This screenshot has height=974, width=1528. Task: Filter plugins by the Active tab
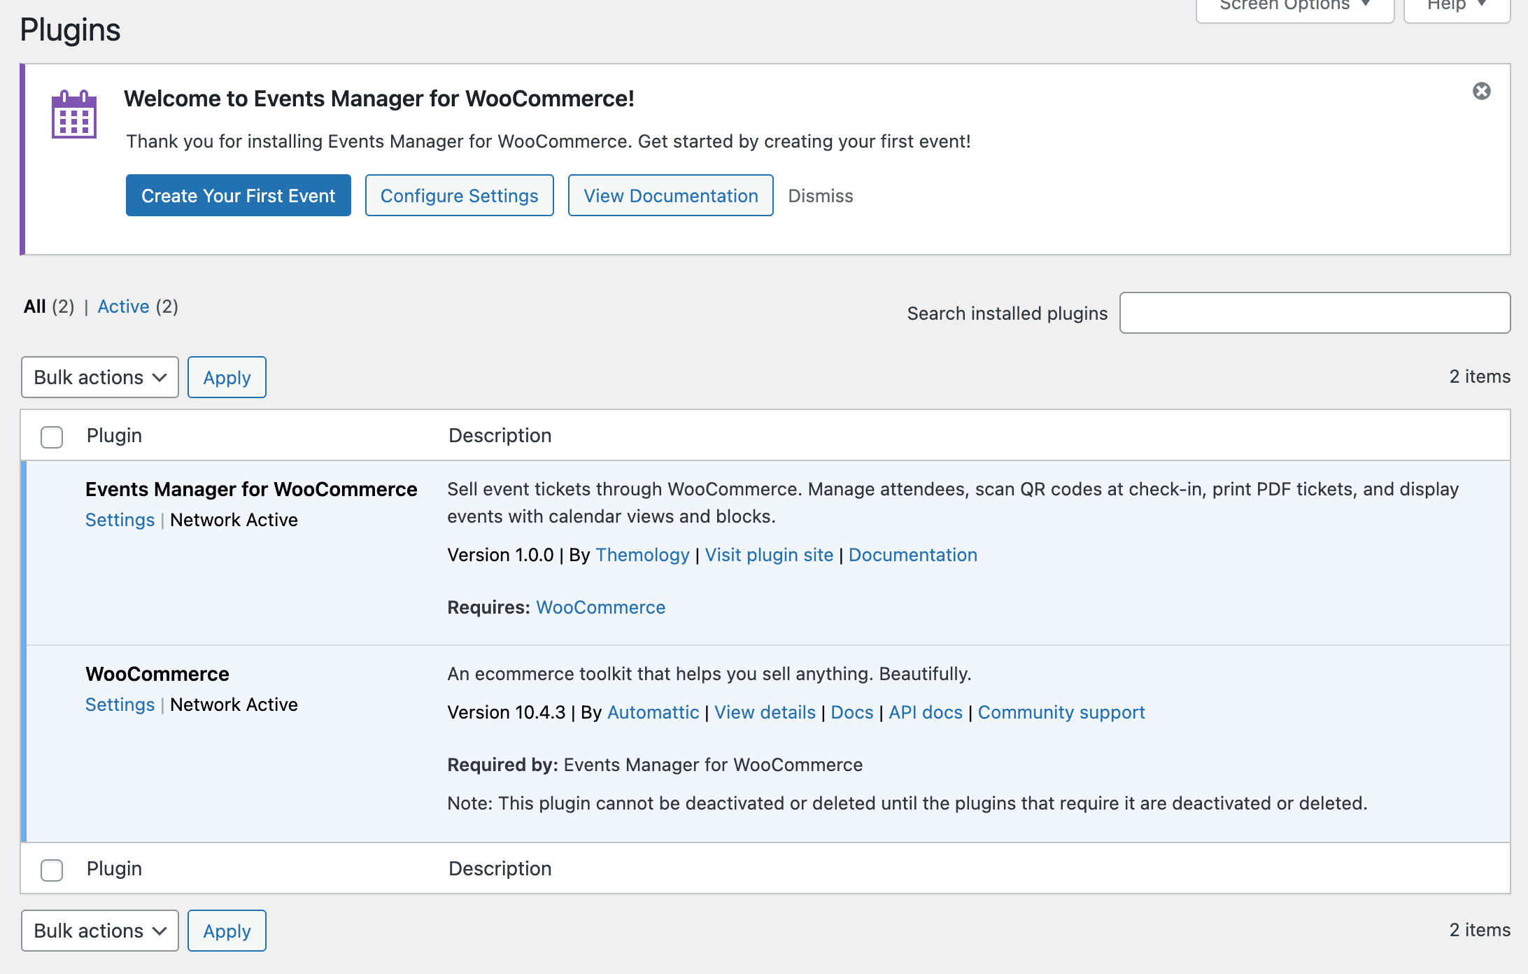point(123,306)
